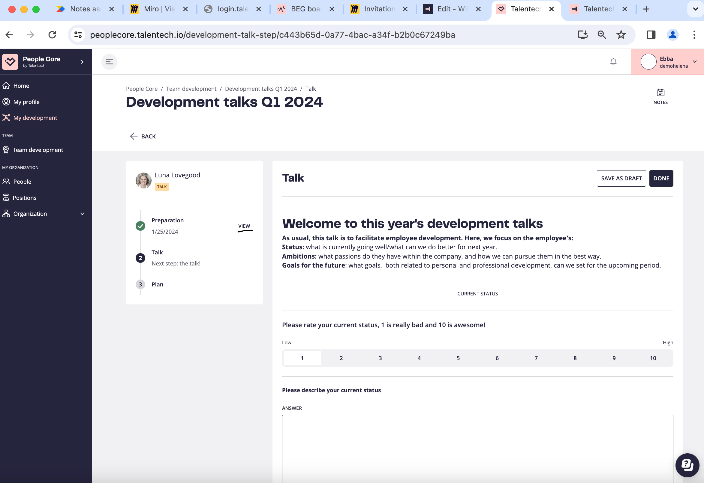Expand the Organization chevron in sidebar
This screenshot has width=704, height=483.
coord(82,214)
